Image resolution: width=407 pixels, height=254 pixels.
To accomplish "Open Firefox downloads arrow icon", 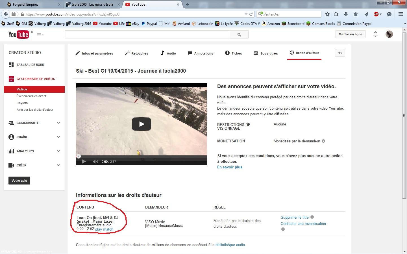I will click(x=345, y=14).
